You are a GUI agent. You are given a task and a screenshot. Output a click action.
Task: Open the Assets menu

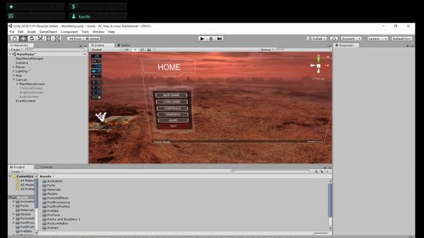[31, 32]
